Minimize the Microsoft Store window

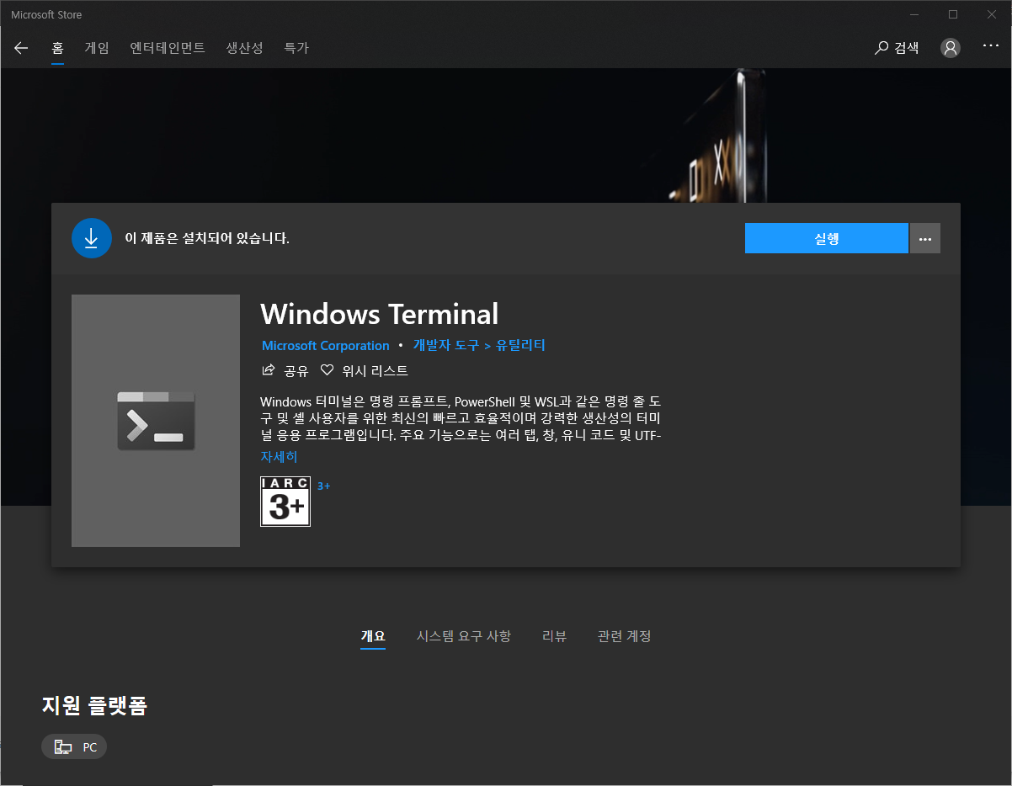pos(915,14)
